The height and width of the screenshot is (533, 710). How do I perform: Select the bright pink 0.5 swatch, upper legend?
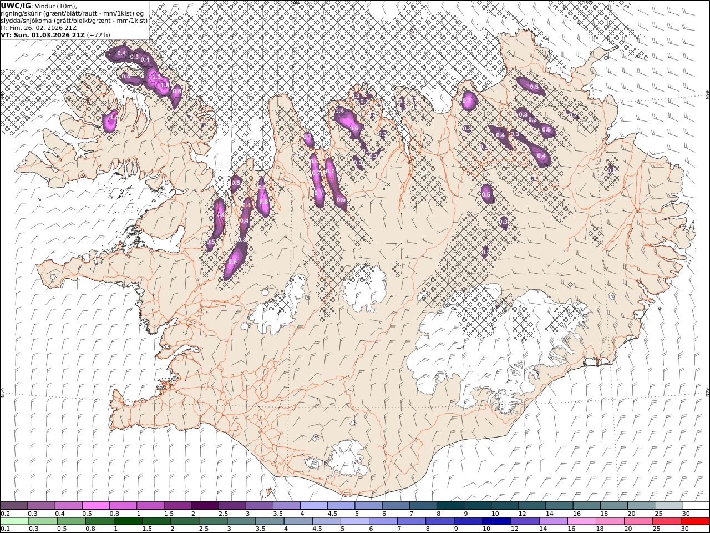95,505
